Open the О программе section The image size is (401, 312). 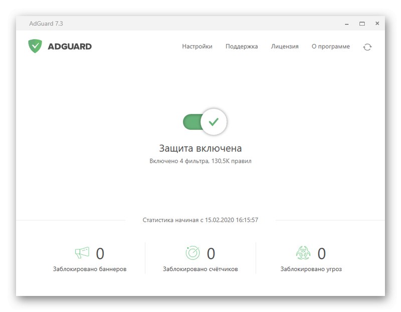click(x=331, y=47)
